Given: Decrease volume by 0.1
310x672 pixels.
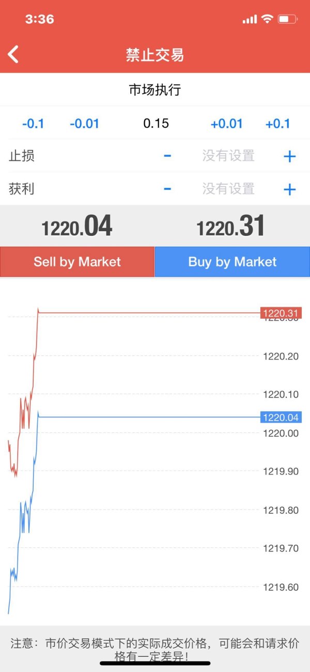Looking at the screenshot, I should point(33,124).
